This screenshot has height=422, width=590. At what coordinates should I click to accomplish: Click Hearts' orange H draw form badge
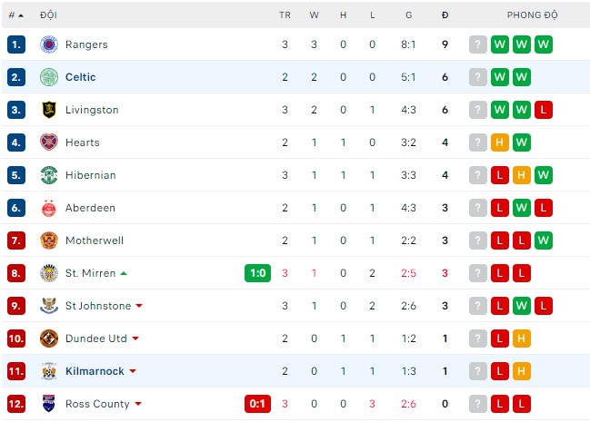pyautogui.click(x=500, y=142)
